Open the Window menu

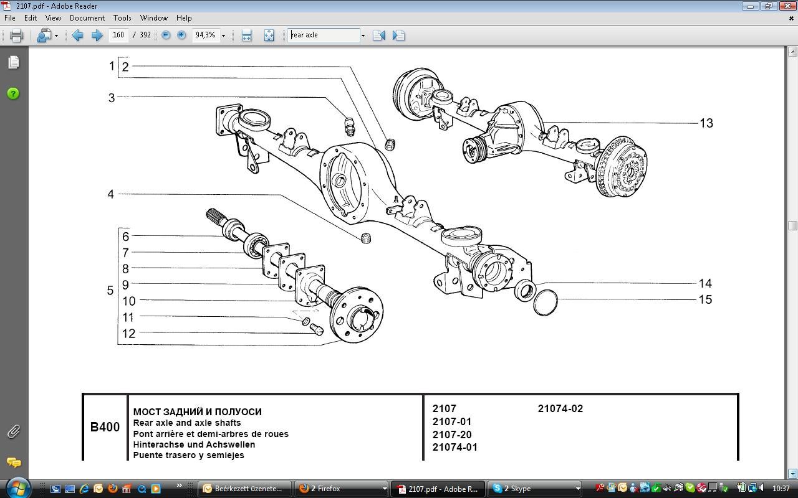[x=153, y=18]
